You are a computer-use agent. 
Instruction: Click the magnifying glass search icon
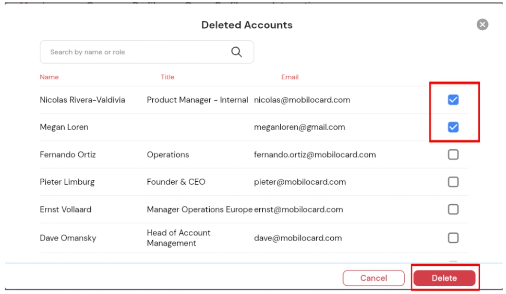(x=236, y=52)
